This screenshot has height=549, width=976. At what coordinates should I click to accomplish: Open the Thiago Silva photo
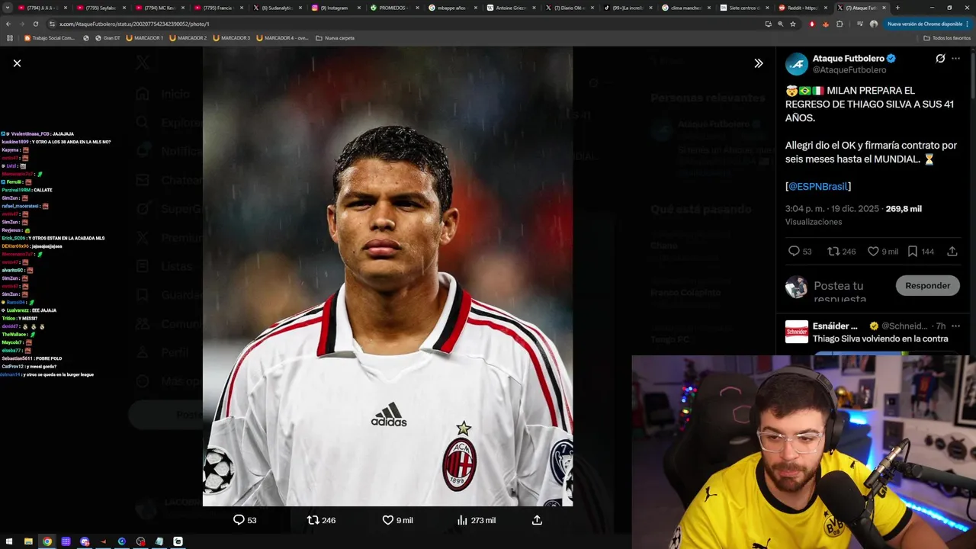[x=387, y=276]
